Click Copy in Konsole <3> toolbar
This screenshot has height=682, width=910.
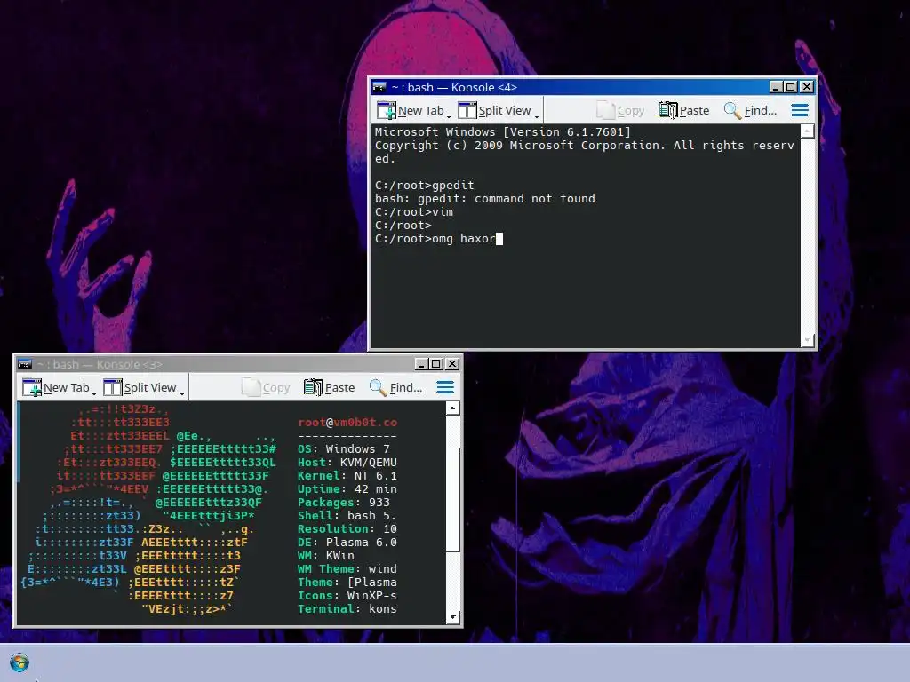point(266,387)
